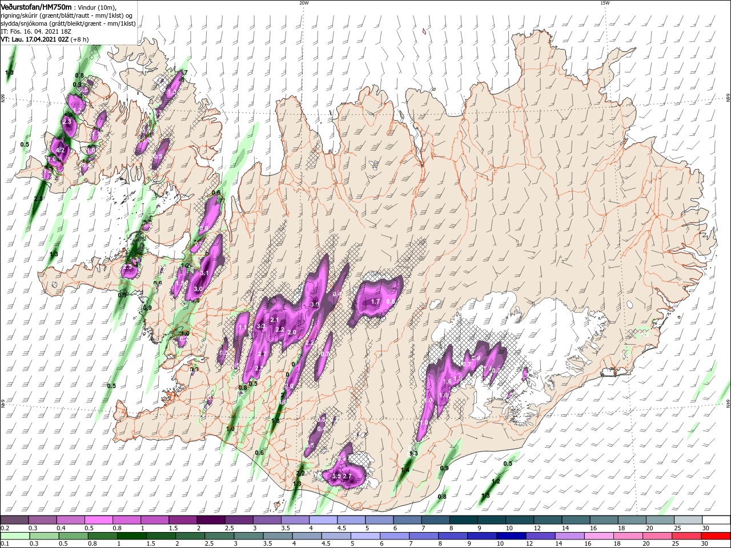
Task: Click the 0.1 label on lower scale
Action: point(4,544)
